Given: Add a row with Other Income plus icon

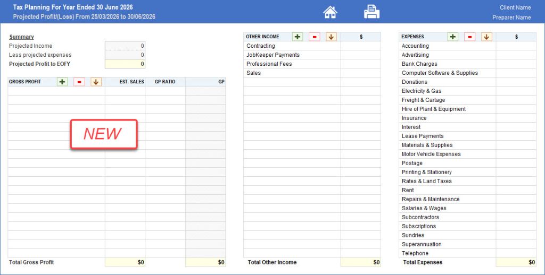Looking at the screenshot, I should 298,37.
